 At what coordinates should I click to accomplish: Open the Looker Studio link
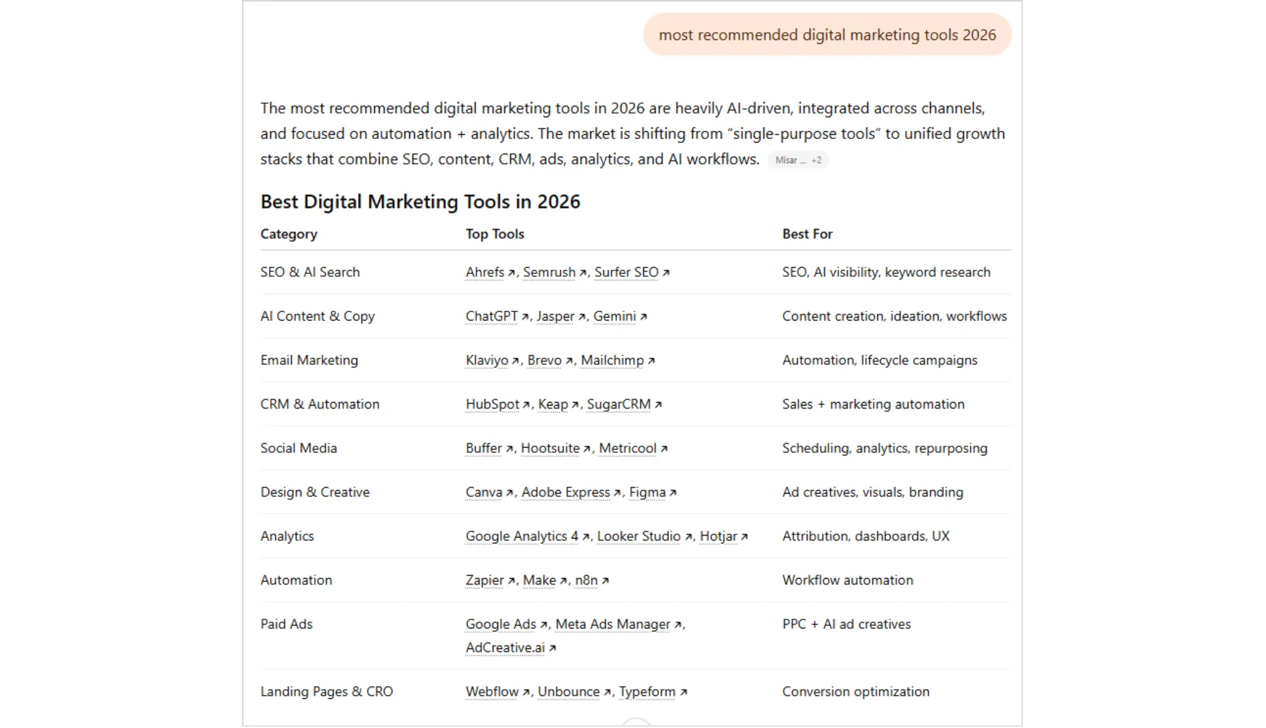(x=645, y=536)
